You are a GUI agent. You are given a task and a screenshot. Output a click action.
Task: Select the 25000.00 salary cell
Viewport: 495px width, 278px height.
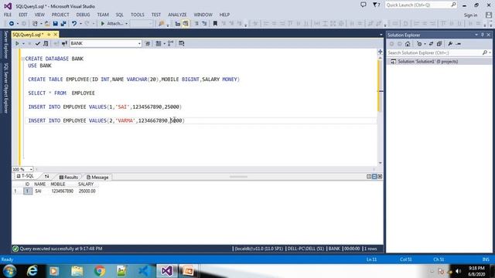pyautogui.click(x=87, y=191)
